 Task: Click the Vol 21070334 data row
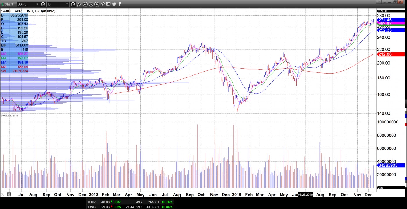pos(14,71)
